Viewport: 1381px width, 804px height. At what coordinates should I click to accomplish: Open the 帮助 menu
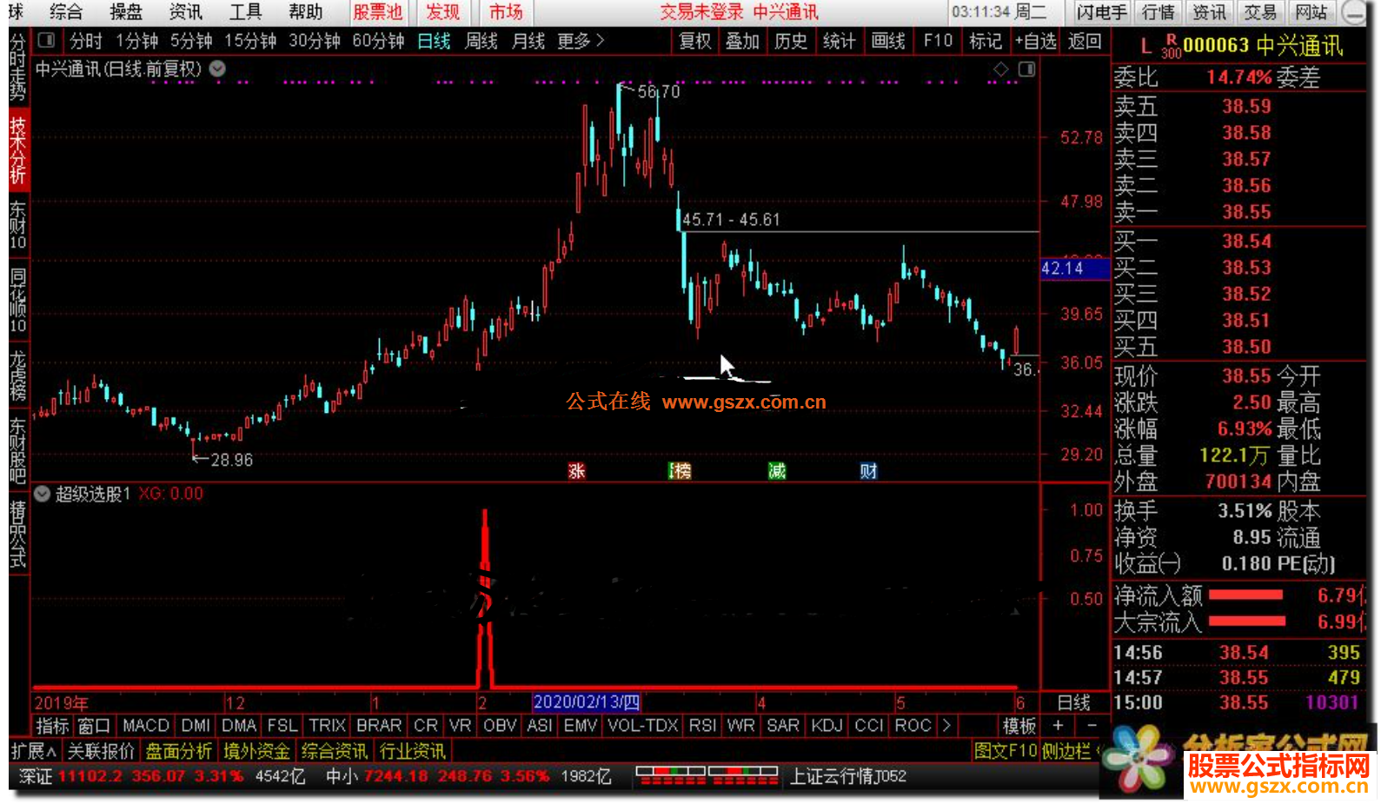click(305, 11)
